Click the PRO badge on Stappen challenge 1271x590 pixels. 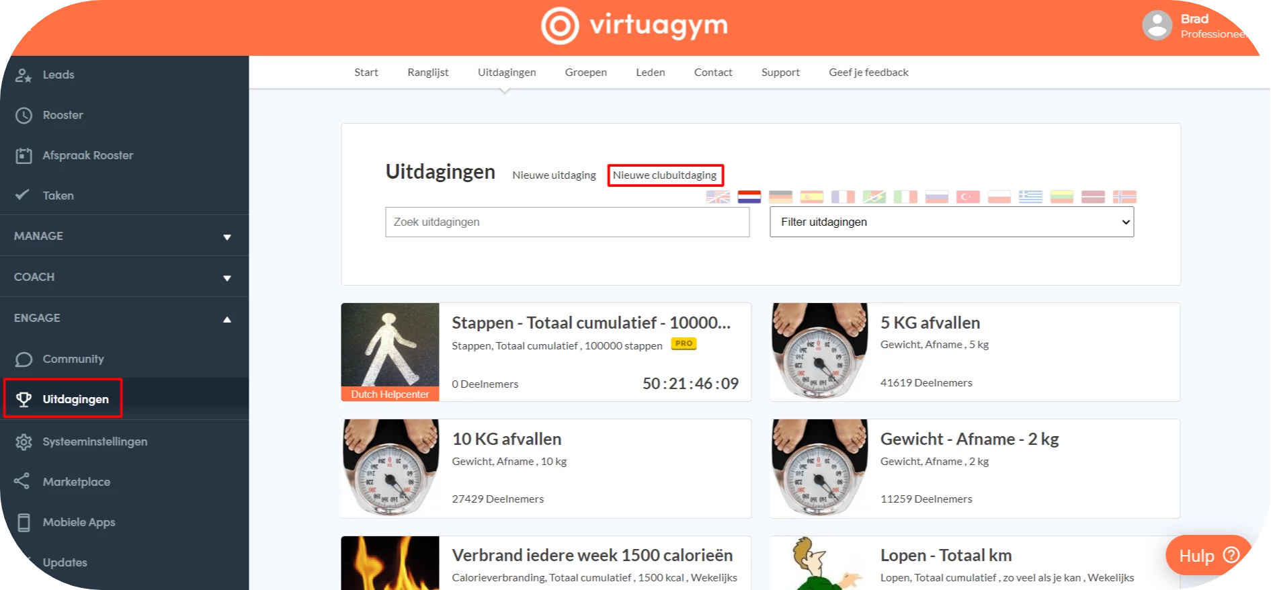[684, 343]
